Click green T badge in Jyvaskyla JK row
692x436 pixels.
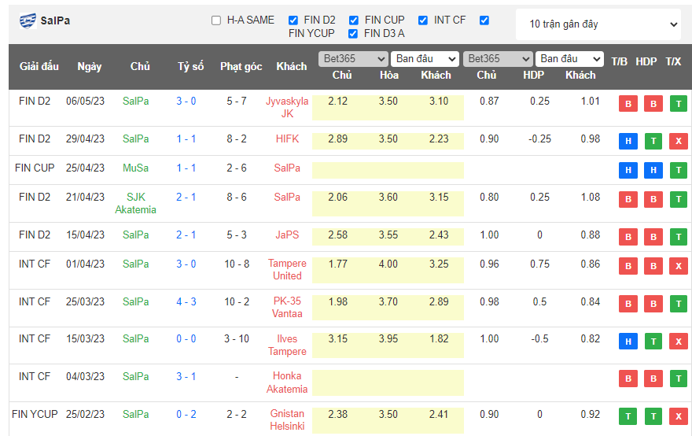coord(678,105)
